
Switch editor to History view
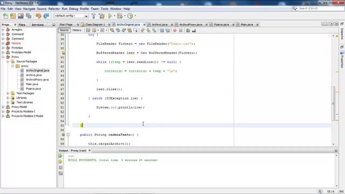tap(77, 30)
